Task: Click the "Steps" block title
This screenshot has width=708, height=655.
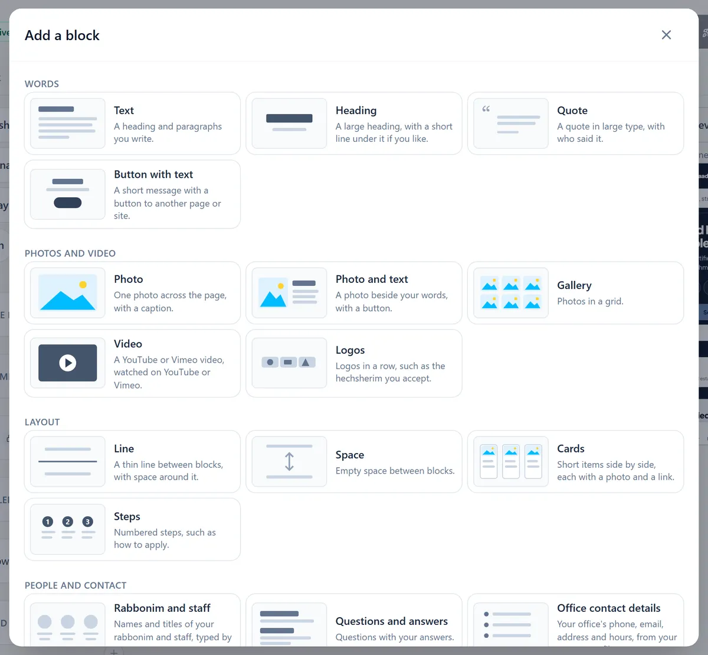Action: tap(127, 516)
